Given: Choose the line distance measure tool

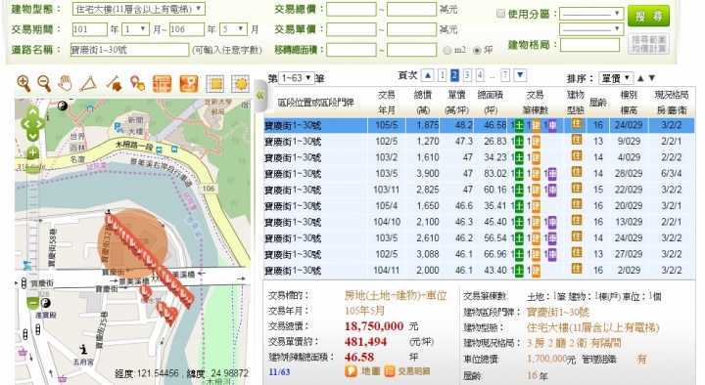Looking at the screenshot, I should tap(115, 83).
